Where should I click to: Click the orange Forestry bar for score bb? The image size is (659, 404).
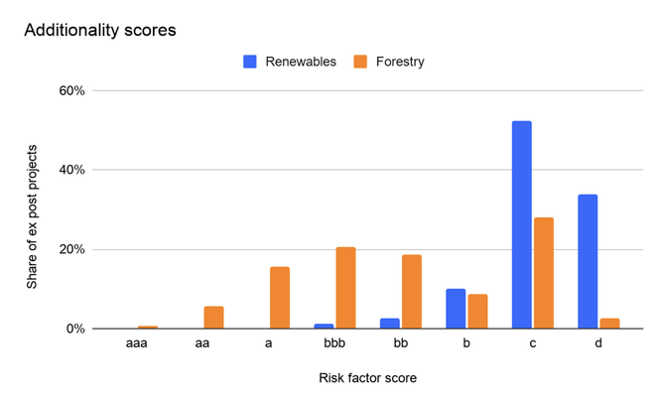coord(412,291)
